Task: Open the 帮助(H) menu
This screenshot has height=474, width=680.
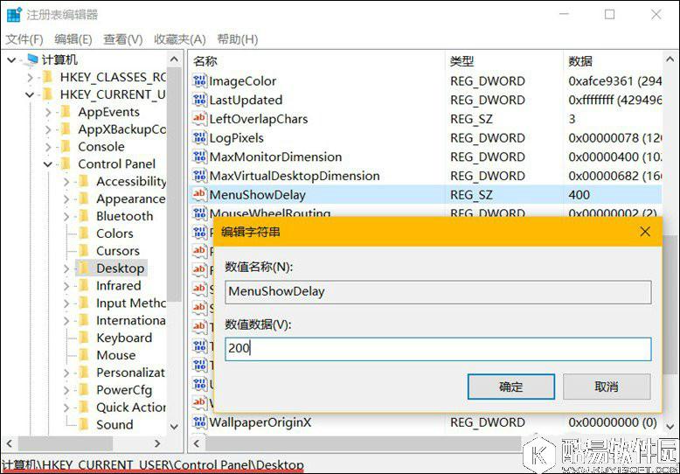Action: pos(237,39)
